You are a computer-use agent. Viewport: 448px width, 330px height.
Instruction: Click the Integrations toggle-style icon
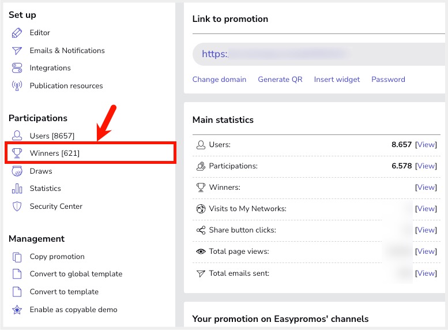coord(17,68)
